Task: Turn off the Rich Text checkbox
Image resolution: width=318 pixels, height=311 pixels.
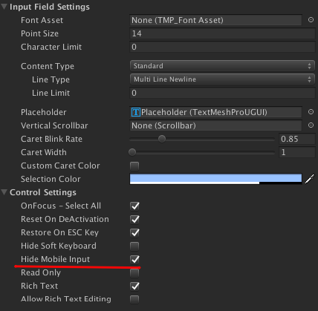Action: point(134,286)
